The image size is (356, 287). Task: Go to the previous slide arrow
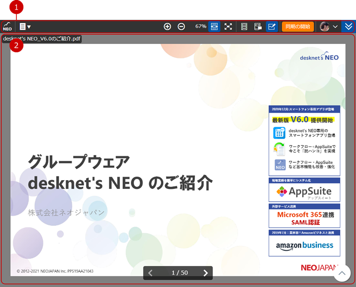coord(150,273)
